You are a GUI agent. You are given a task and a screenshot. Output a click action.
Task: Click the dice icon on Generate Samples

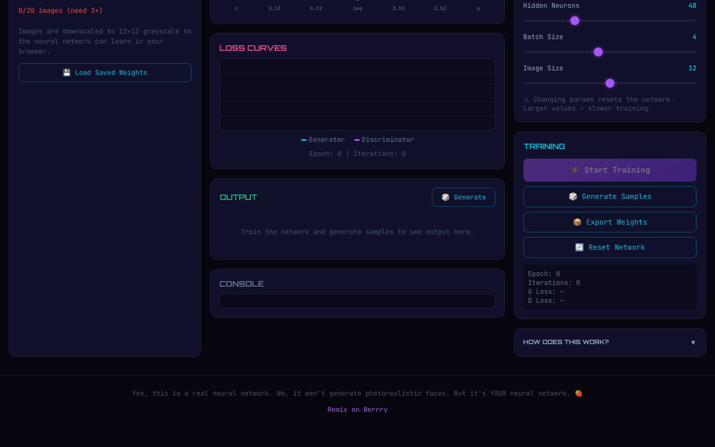point(573,196)
